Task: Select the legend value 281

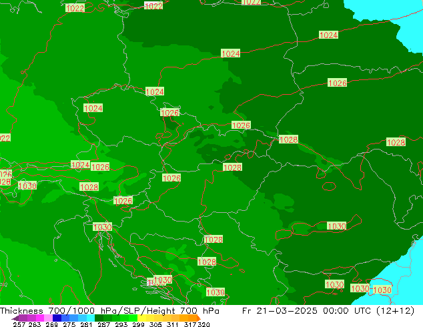Action: (x=86, y=324)
